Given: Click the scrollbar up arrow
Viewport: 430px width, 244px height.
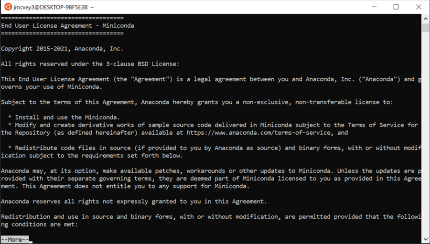Looking at the screenshot, I should point(425,19).
